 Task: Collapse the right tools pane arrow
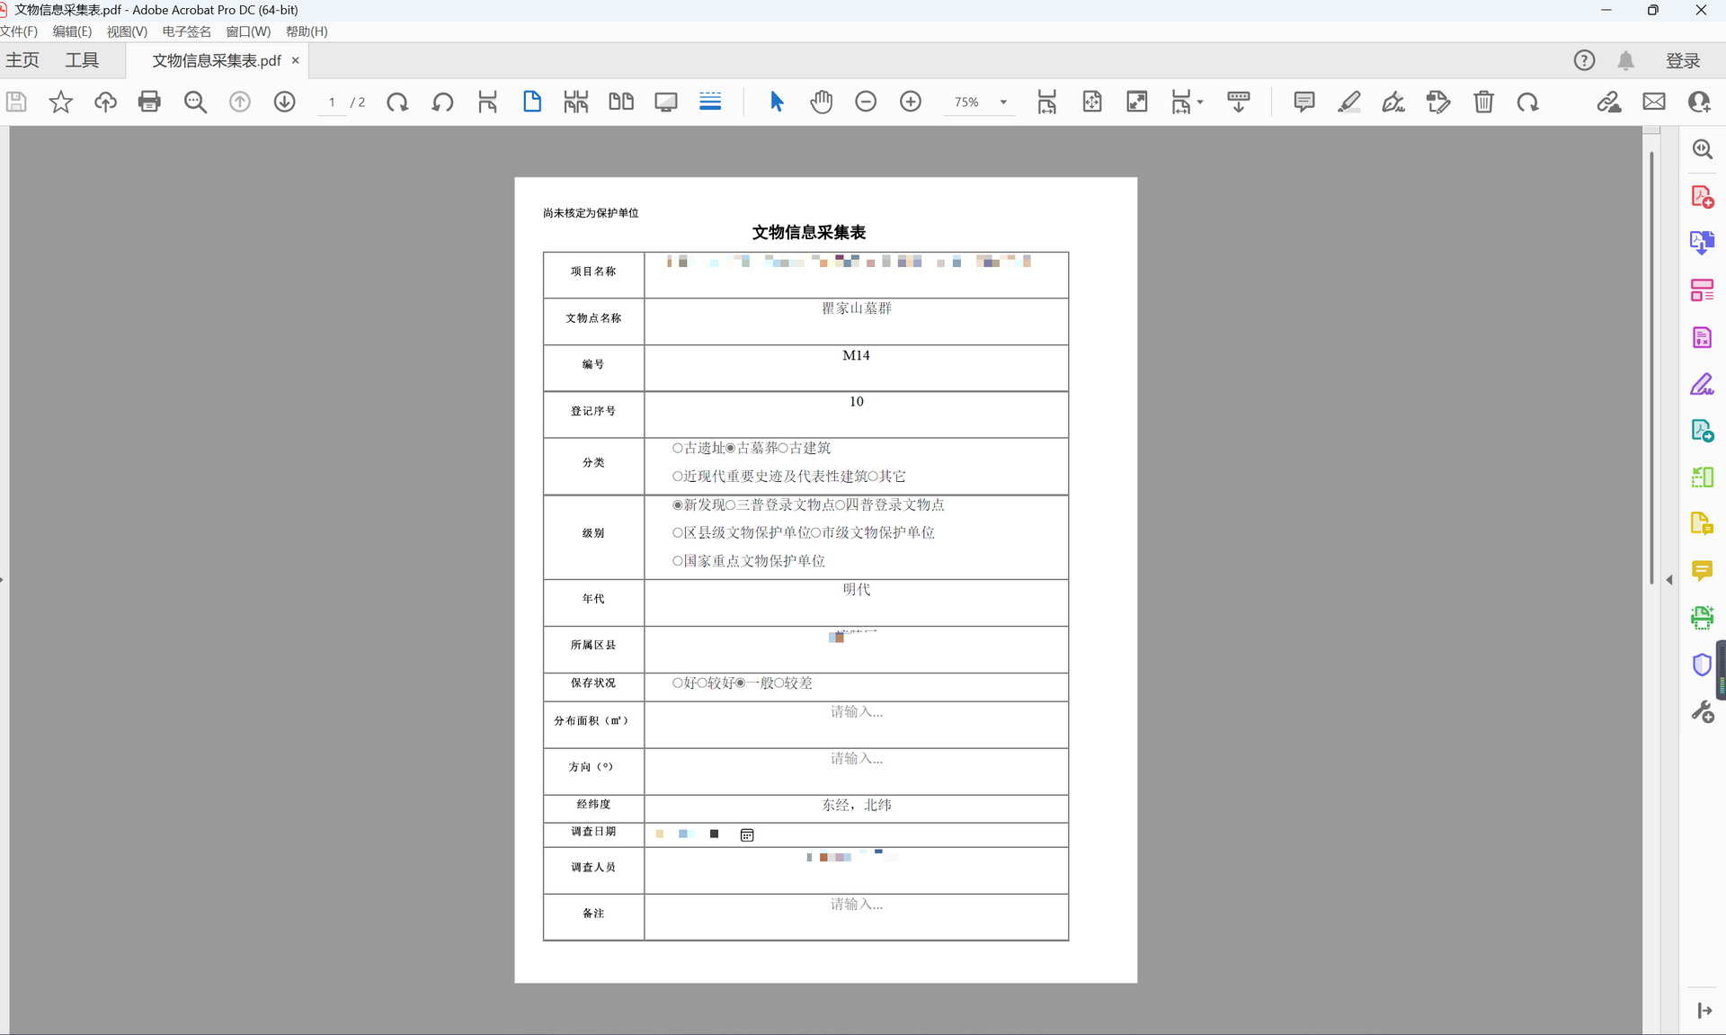tap(1669, 580)
